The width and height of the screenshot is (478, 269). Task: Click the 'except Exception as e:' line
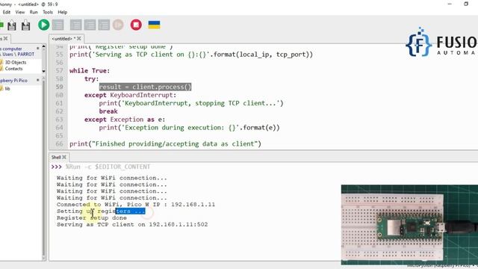point(125,120)
